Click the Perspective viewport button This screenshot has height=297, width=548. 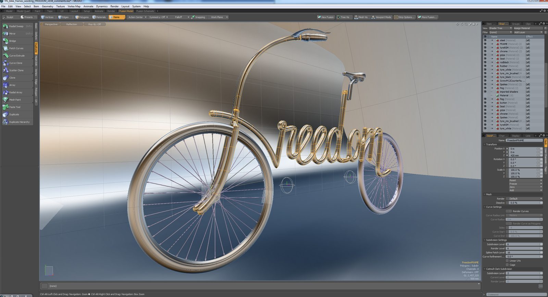point(51,24)
